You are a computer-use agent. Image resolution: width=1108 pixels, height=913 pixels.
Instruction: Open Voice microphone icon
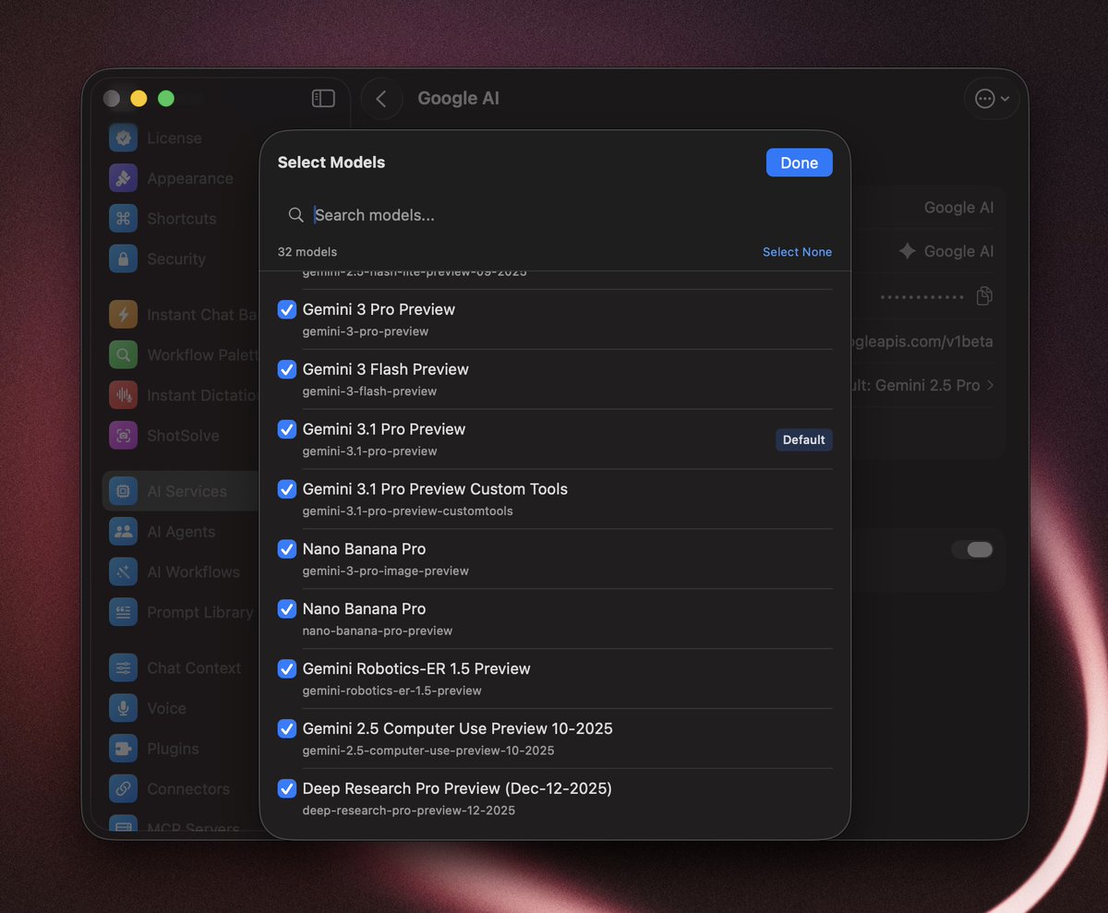(123, 708)
